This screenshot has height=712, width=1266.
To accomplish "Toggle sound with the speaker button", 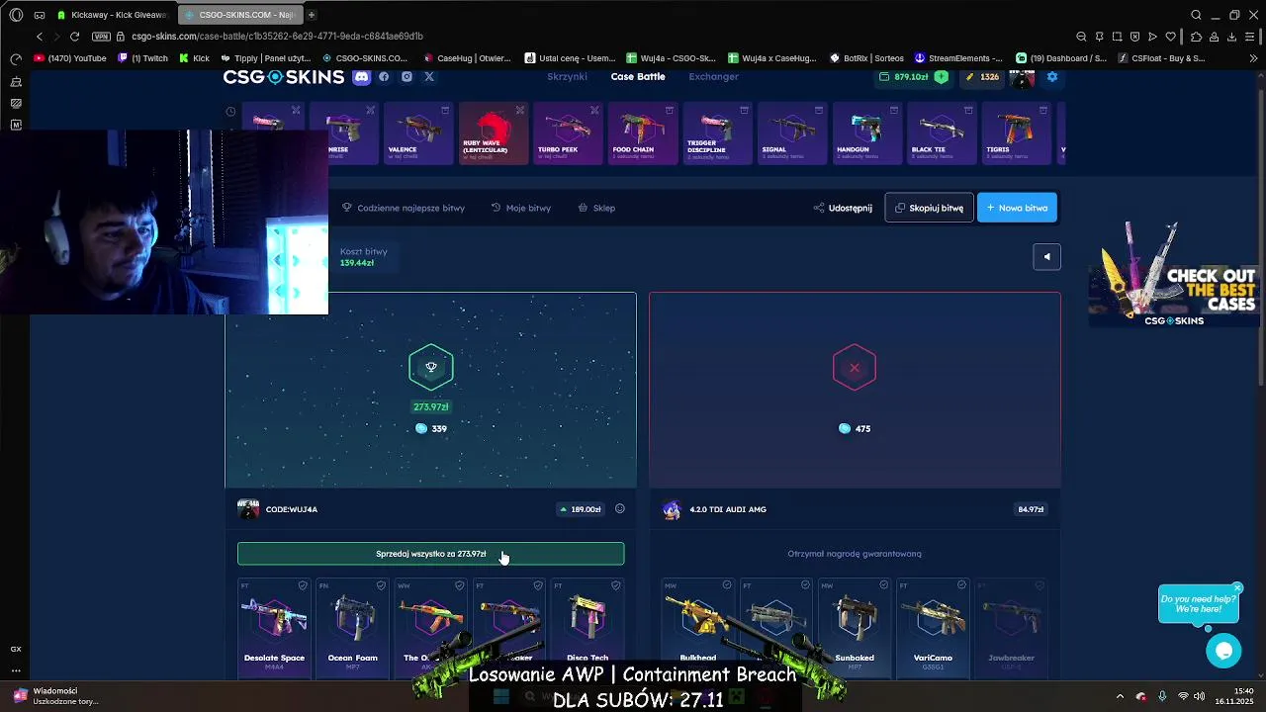I will click(x=1046, y=257).
